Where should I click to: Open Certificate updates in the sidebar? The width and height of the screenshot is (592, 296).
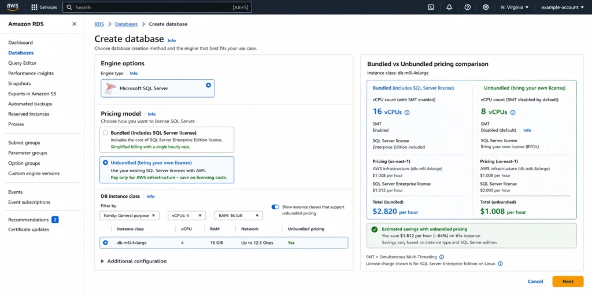tap(29, 230)
